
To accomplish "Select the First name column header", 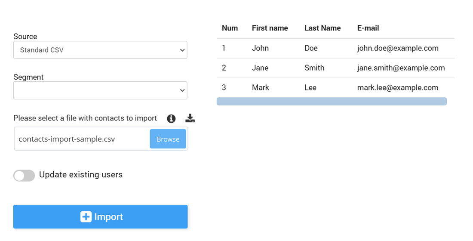I will [270, 28].
